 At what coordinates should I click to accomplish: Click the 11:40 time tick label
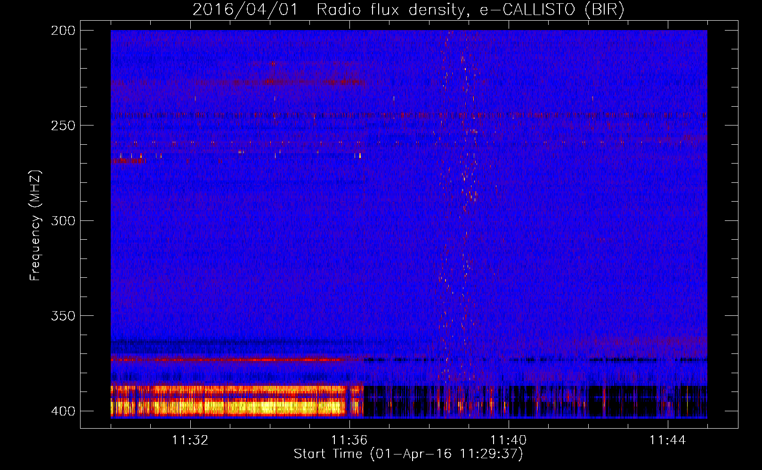509,440
